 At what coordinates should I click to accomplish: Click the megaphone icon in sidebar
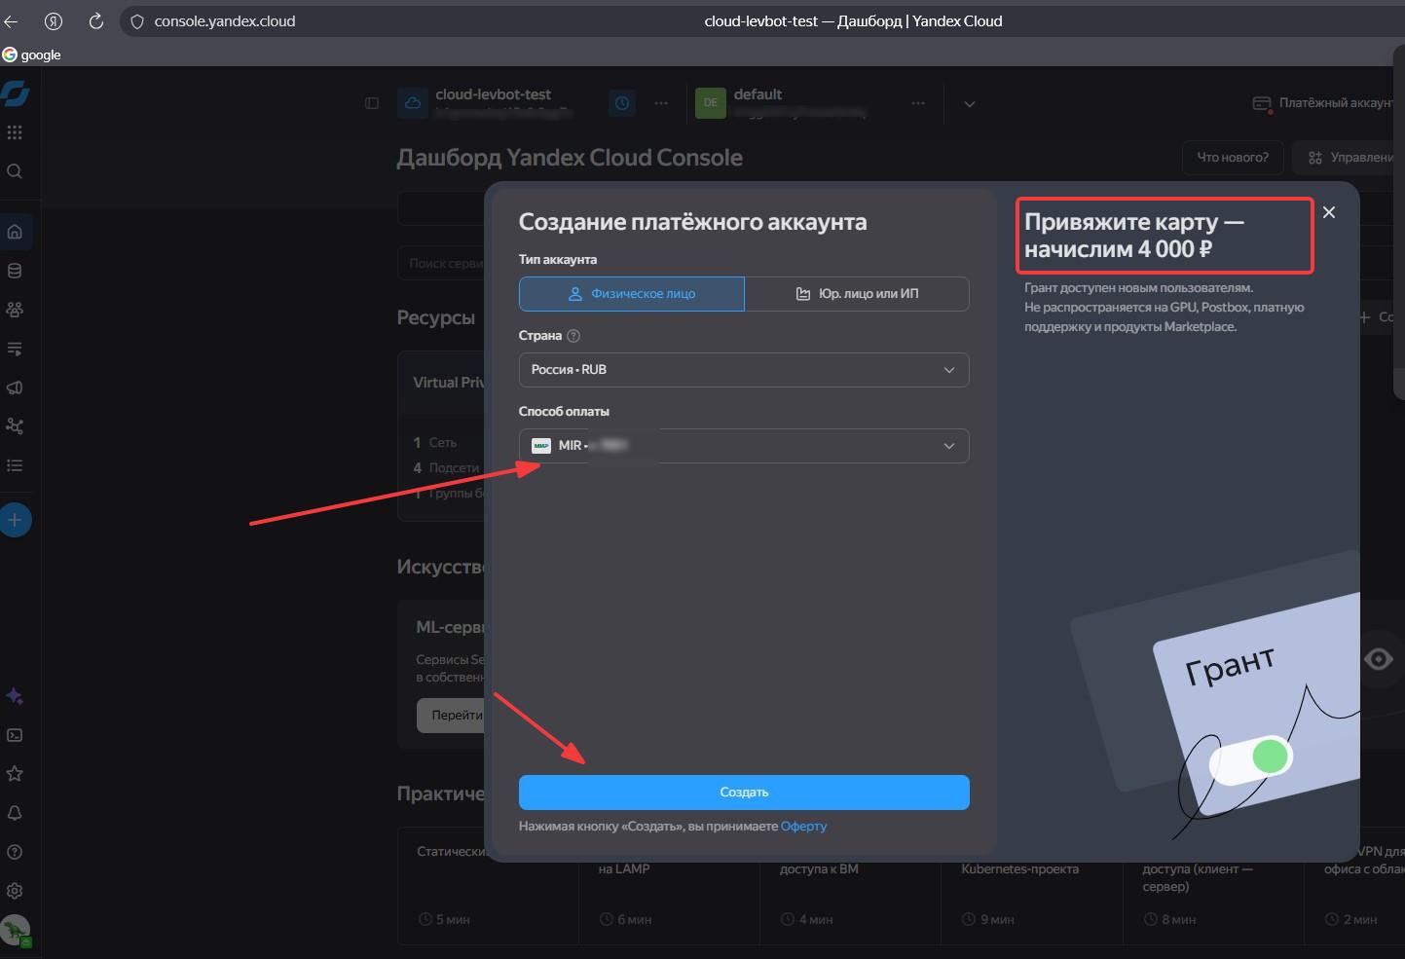point(15,387)
